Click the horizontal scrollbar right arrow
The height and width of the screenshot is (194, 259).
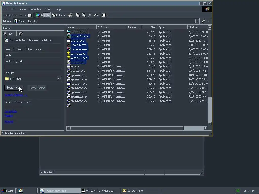tap(206, 128)
